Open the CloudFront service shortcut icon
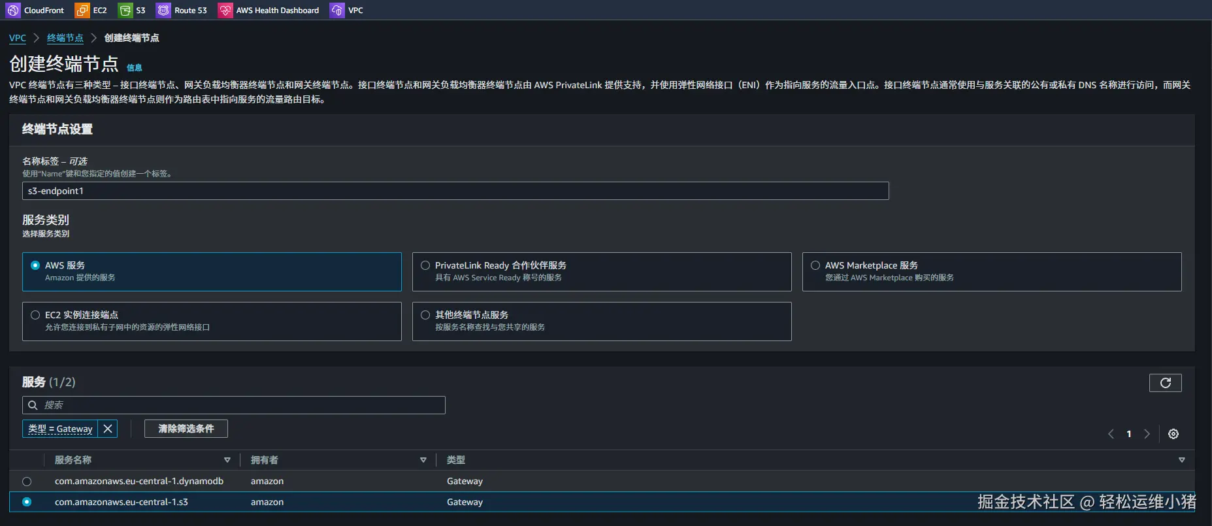The image size is (1212, 526). coord(13,10)
